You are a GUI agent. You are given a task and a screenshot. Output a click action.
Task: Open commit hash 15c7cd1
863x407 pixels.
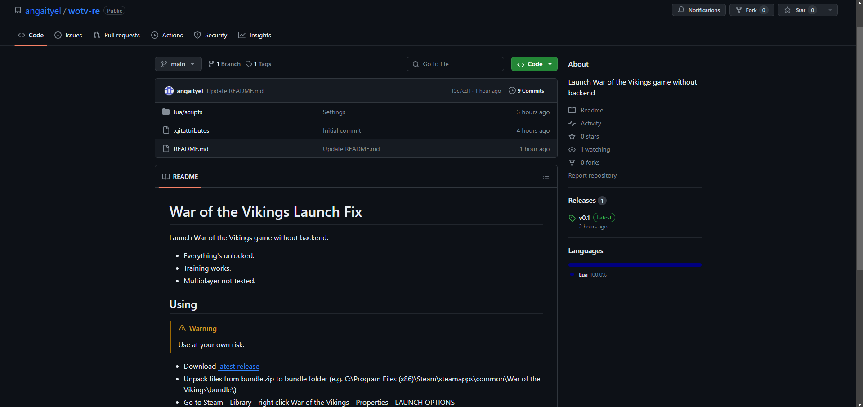(461, 91)
